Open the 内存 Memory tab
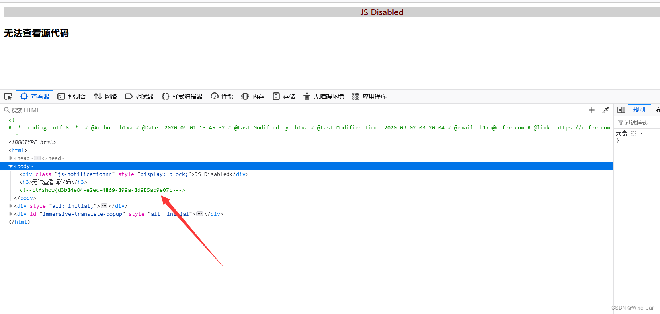The height and width of the screenshot is (314, 660). pos(253,96)
